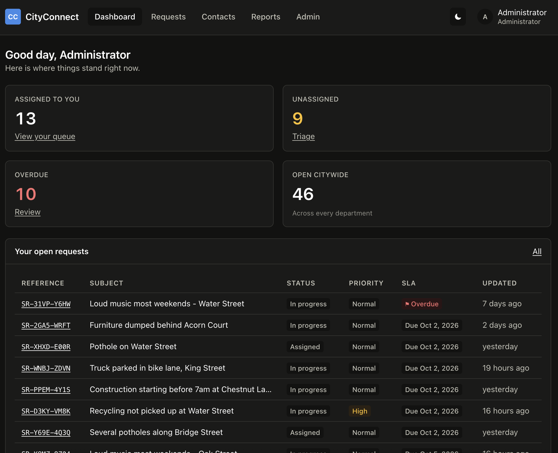Click the 7 days ago updated cell
Image resolution: width=558 pixels, height=453 pixels.
click(x=502, y=304)
